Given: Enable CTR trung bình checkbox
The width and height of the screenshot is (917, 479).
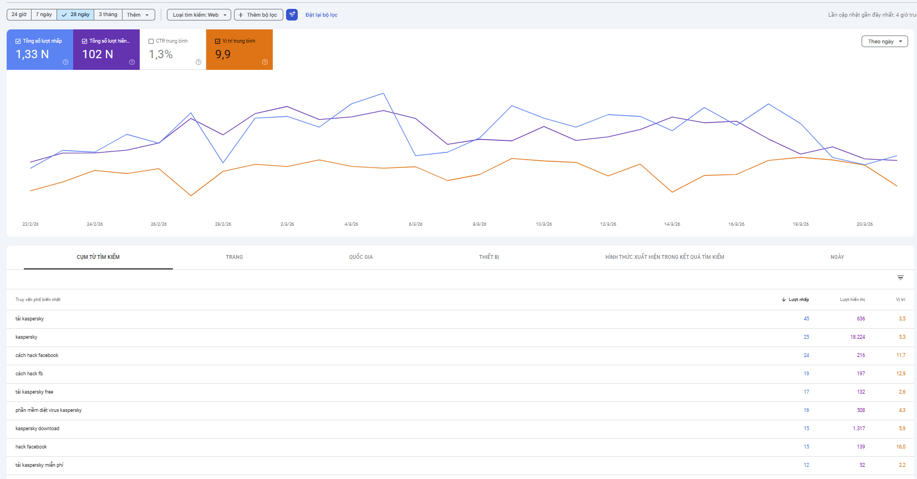Looking at the screenshot, I should [151, 41].
